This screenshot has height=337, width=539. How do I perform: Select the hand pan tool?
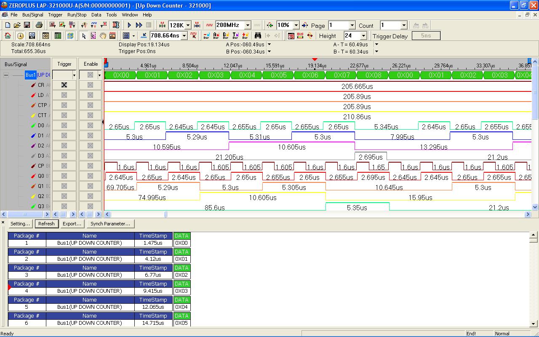[x=103, y=36]
